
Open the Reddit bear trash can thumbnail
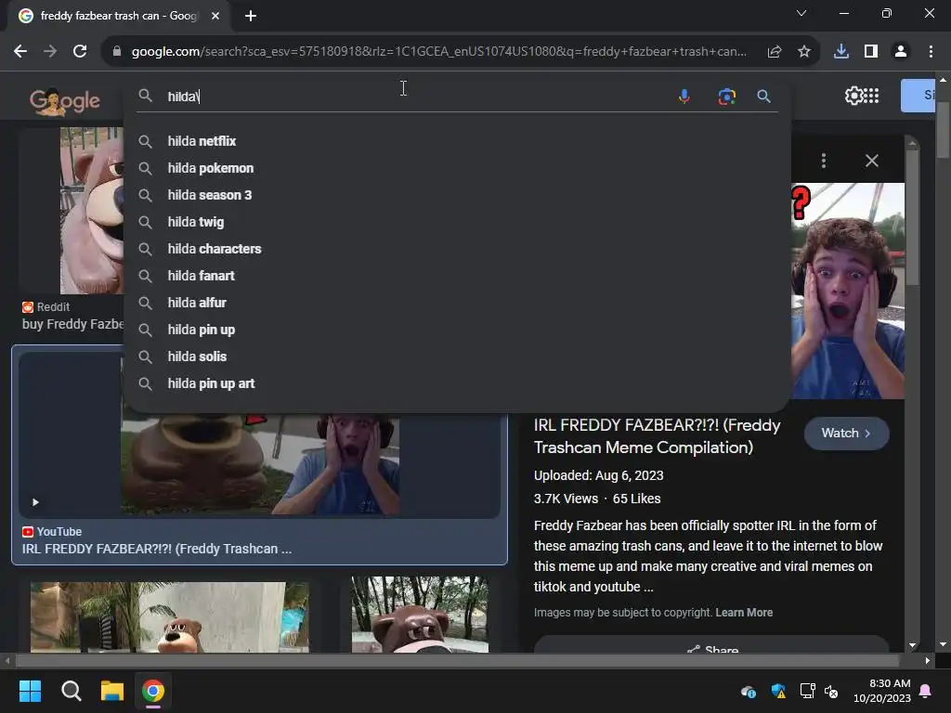click(92, 211)
